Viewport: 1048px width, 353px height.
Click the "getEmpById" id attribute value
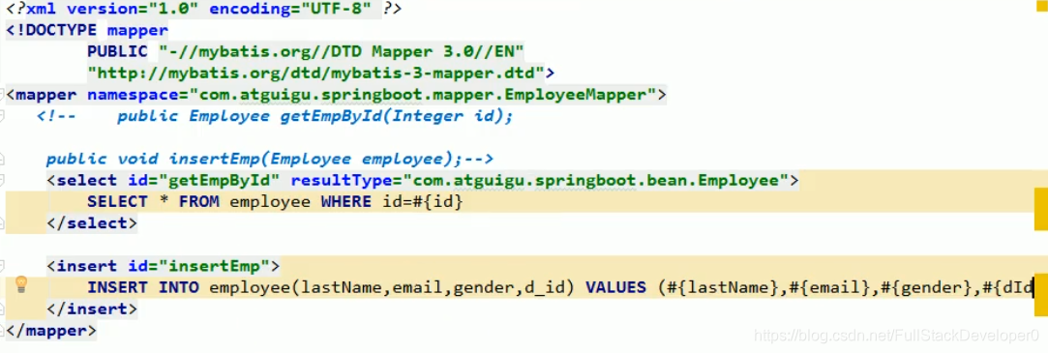(x=220, y=180)
